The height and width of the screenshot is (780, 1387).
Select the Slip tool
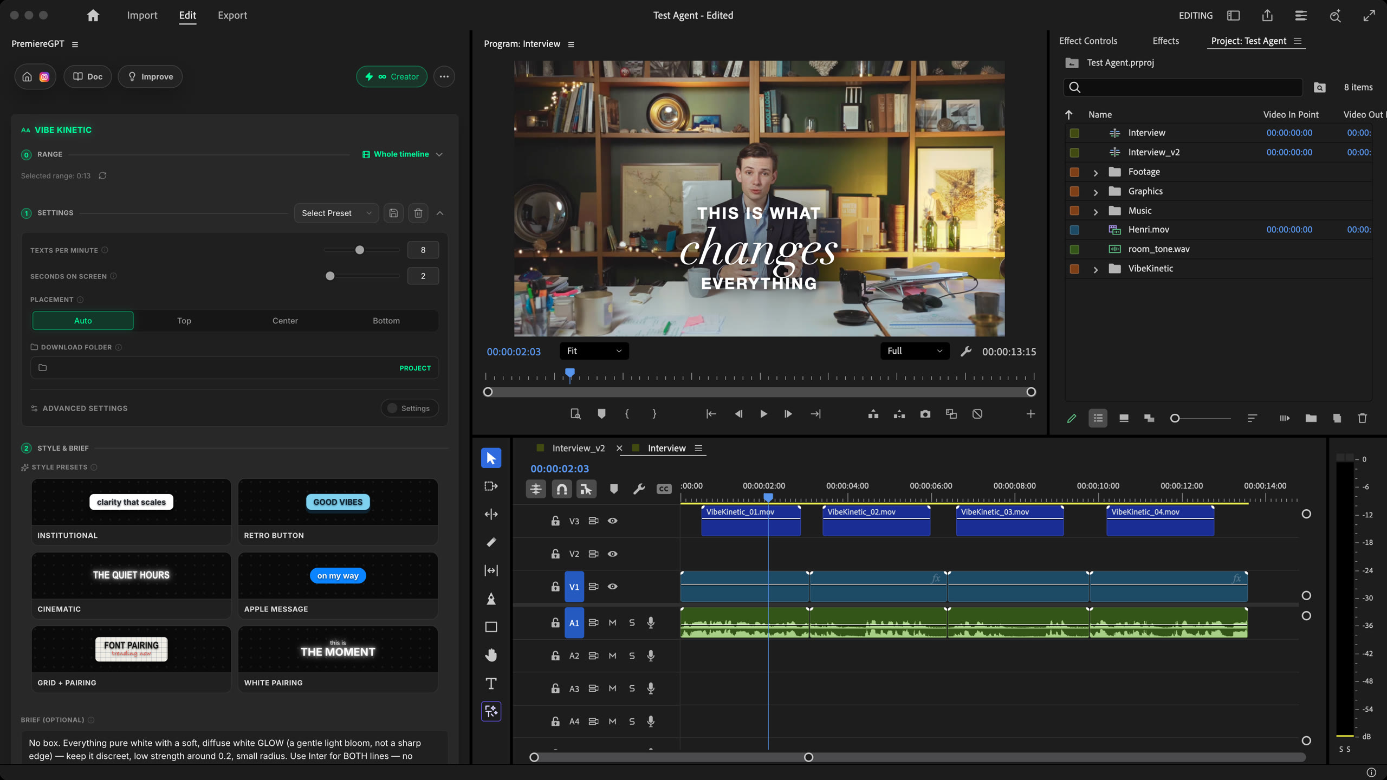(491, 570)
